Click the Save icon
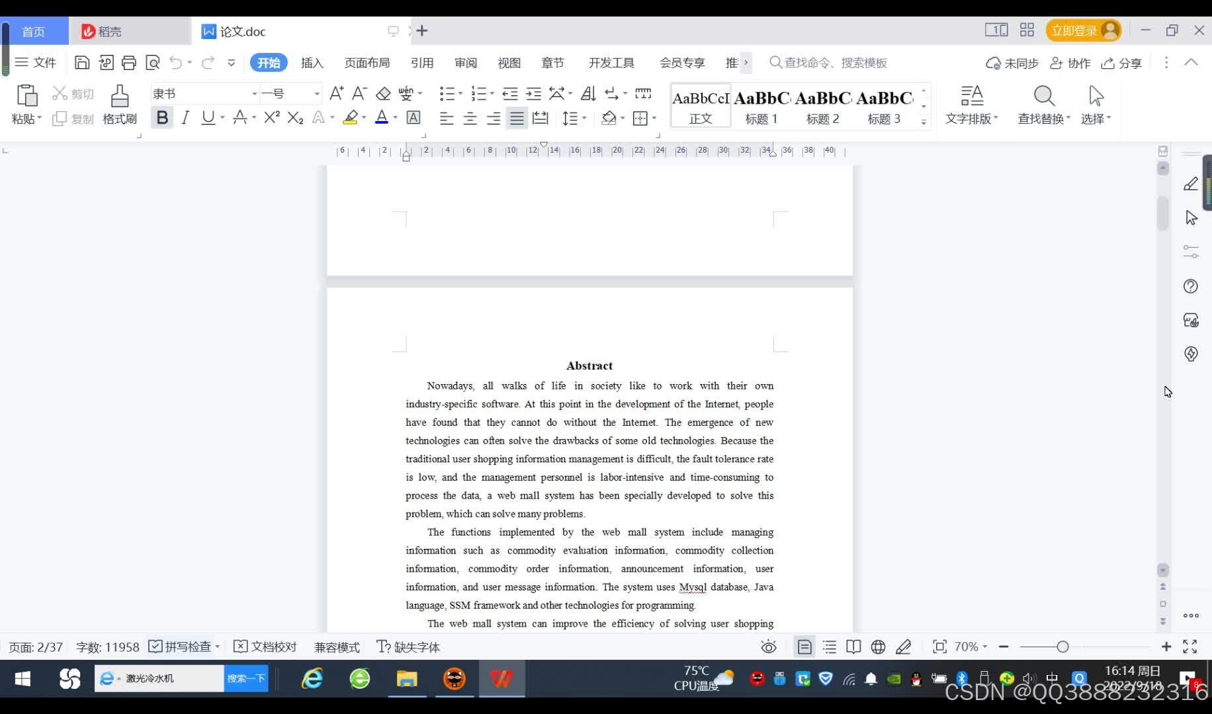 pos(81,62)
